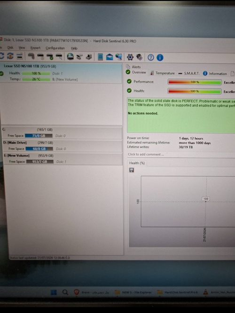Click the Performance 100 % bar
Screen dimensions: 235x313
tap(195, 82)
